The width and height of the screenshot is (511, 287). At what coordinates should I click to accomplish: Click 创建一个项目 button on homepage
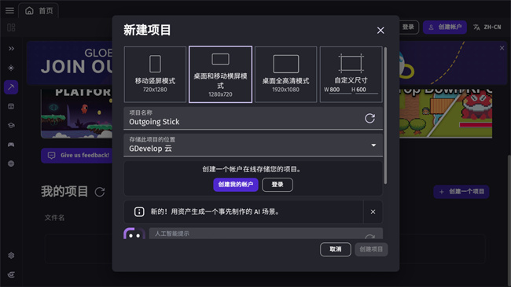pyautogui.click(x=461, y=192)
